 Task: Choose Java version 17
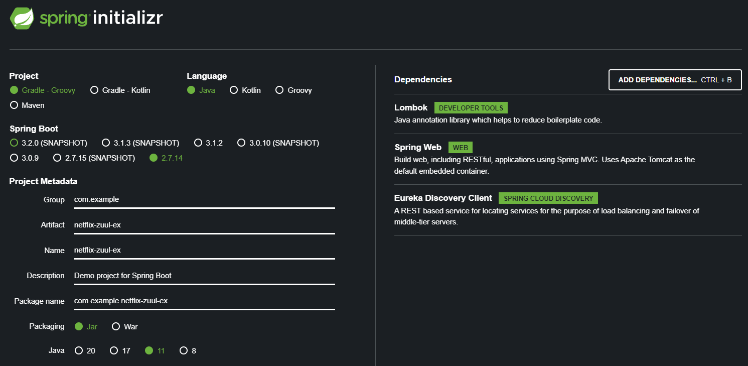(x=120, y=350)
